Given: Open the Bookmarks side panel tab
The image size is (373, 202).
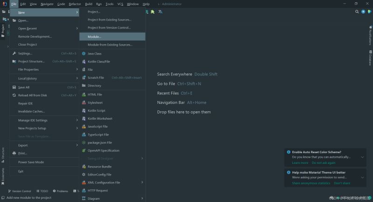Looking at the screenshot, I should (3, 176).
